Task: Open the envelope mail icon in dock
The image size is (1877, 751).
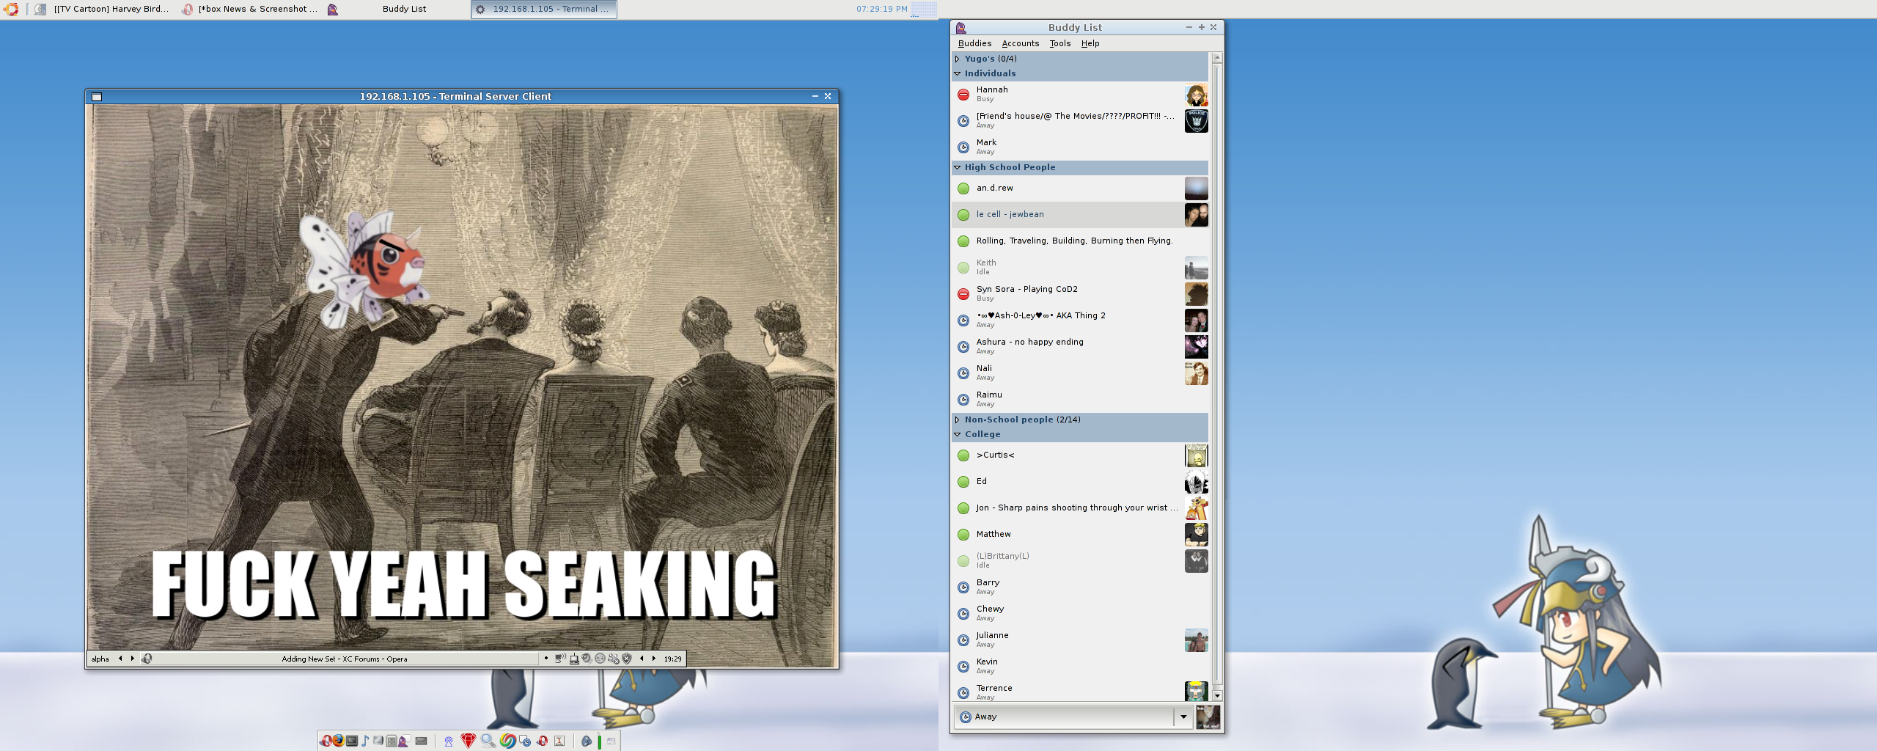Action: [421, 741]
